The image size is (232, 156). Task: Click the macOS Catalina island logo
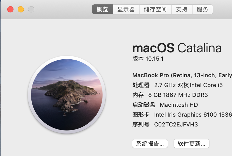(67, 95)
